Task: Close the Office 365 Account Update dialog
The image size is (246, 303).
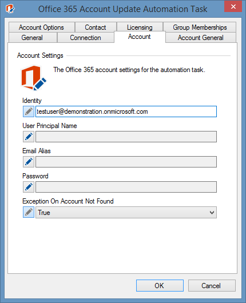Action: (233, 6)
